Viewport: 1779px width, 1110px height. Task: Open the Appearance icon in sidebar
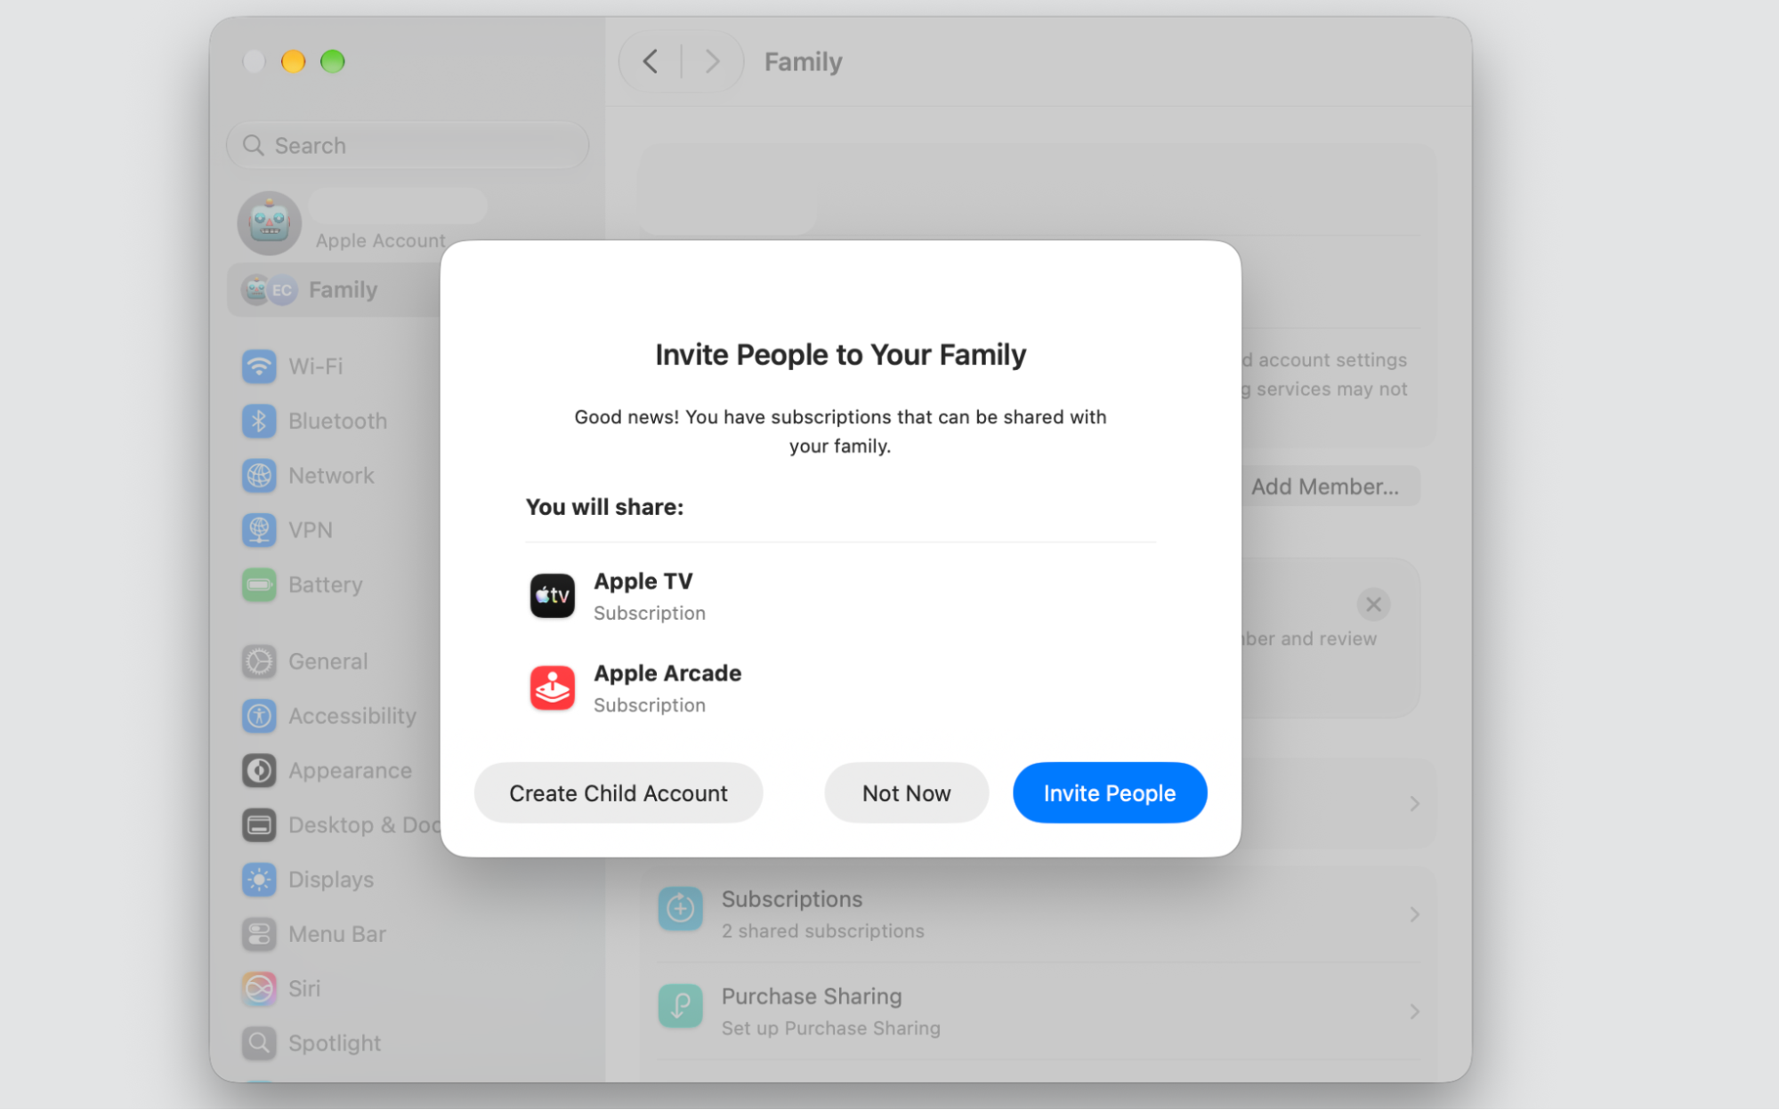(x=259, y=770)
